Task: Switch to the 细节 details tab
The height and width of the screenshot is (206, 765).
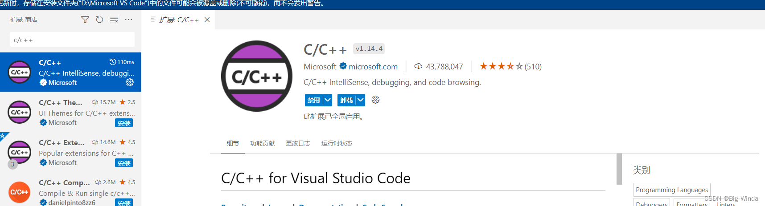Action: click(233, 143)
